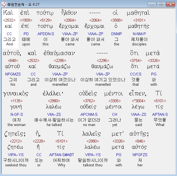Select the highlighted Greek word Καὶ

(x=8, y=12)
